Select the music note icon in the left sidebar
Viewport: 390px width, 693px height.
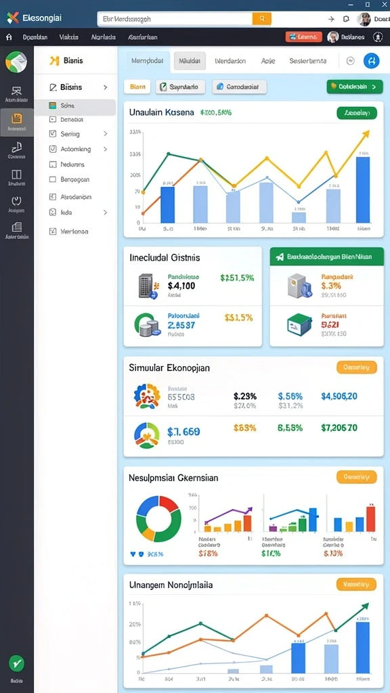point(17,147)
